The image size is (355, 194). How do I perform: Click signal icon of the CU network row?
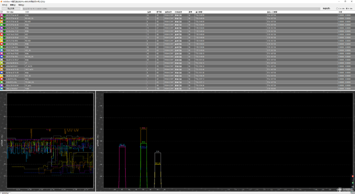[x=4, y=85]
